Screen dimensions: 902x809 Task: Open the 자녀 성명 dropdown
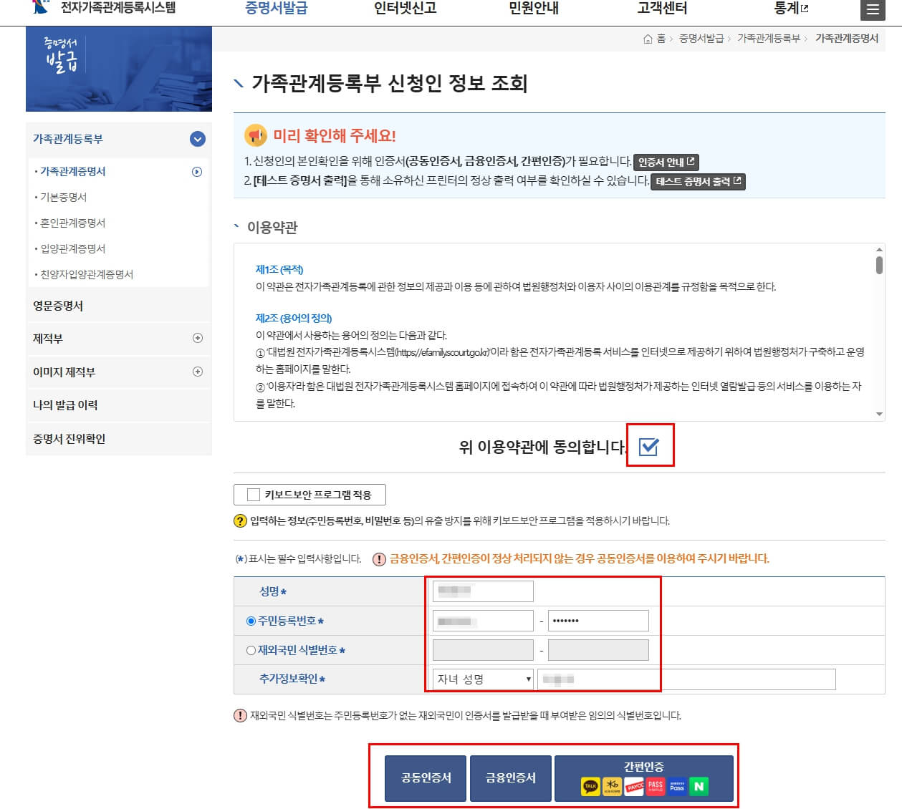tap(480, 679)
